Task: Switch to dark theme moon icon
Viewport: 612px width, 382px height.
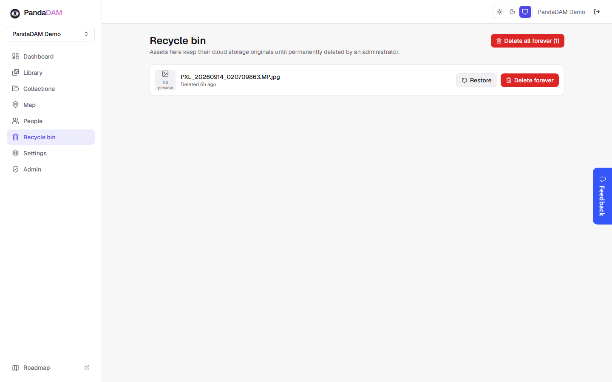Action: (x=513, y=12)
